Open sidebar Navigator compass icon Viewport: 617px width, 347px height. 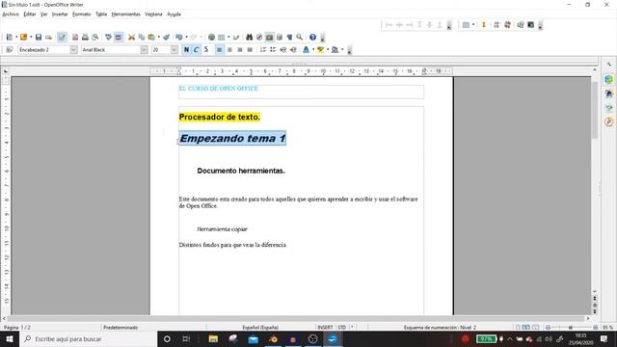click(608, 121)
